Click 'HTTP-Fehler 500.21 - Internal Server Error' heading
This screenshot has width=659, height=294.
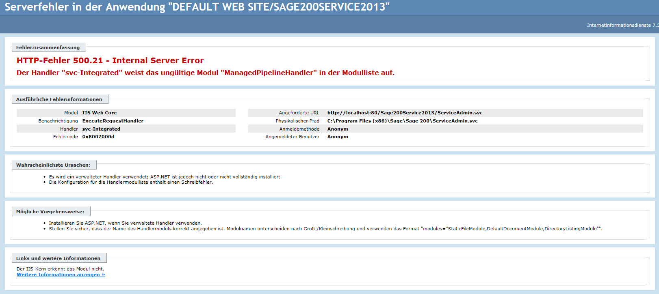(110, 60)
